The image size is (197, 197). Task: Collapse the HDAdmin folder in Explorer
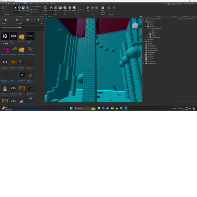(146, 27)
